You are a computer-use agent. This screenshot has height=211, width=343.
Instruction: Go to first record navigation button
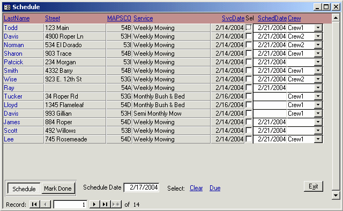(x=34, y=204)
